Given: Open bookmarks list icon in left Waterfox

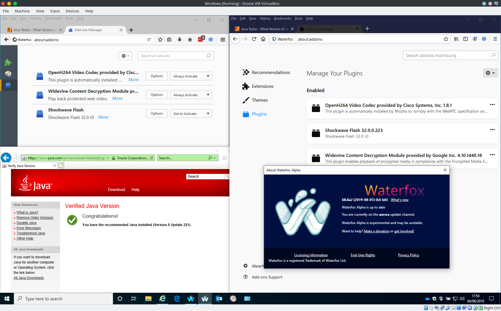Looking at the screenshot, I should tap(169, 40).
